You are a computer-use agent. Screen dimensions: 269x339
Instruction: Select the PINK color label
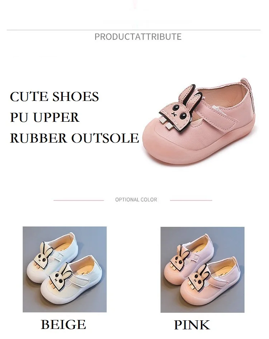pos(192,325)
